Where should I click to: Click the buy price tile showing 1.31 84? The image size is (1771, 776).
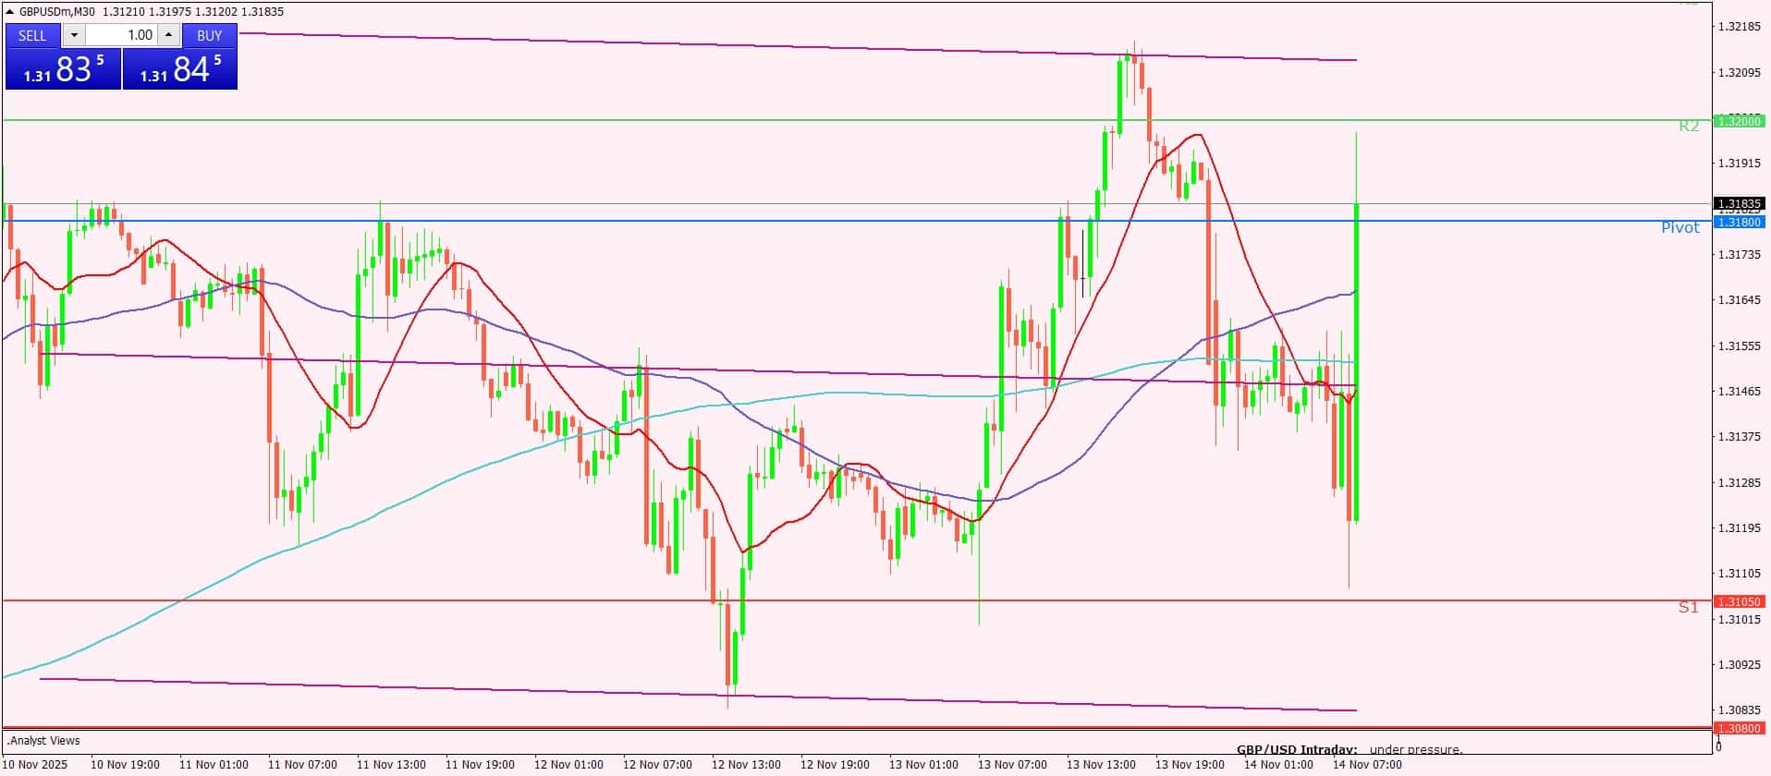(180, 69)
